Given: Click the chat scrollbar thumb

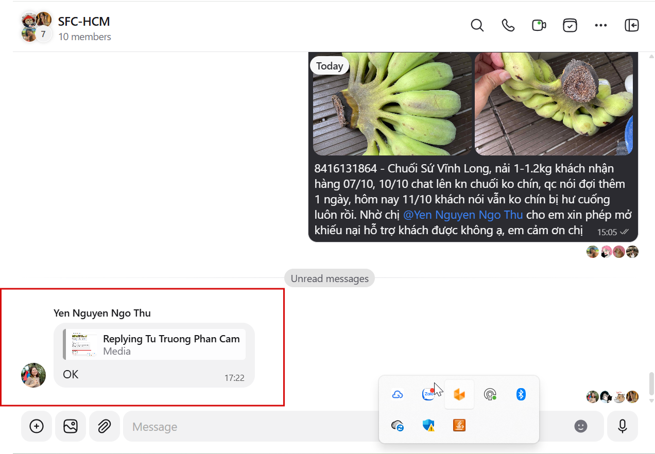Looking at the screenshot, I should click(651, 383).
